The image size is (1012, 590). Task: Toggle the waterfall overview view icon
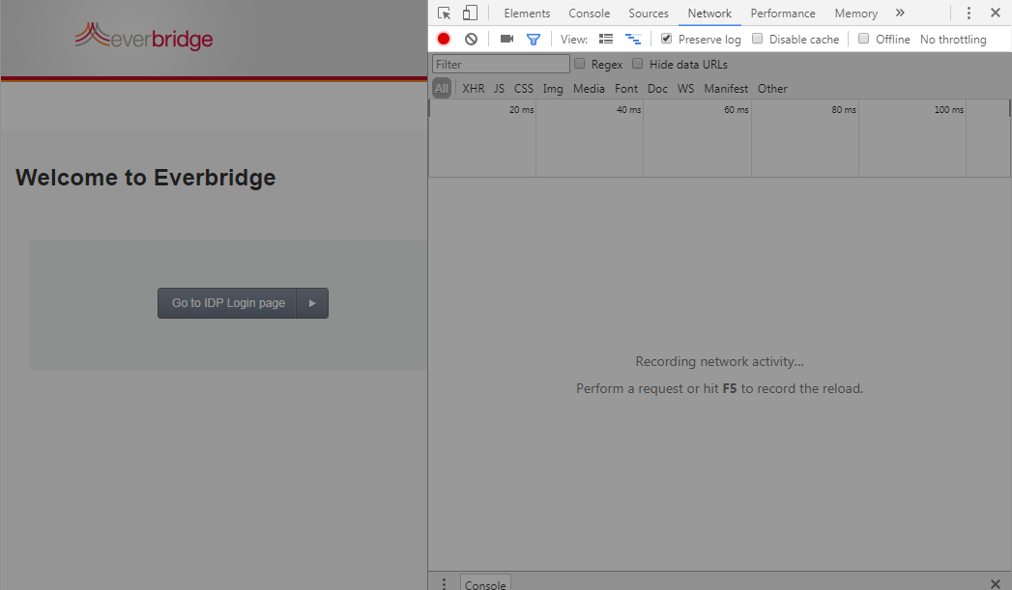pos(633,40)
